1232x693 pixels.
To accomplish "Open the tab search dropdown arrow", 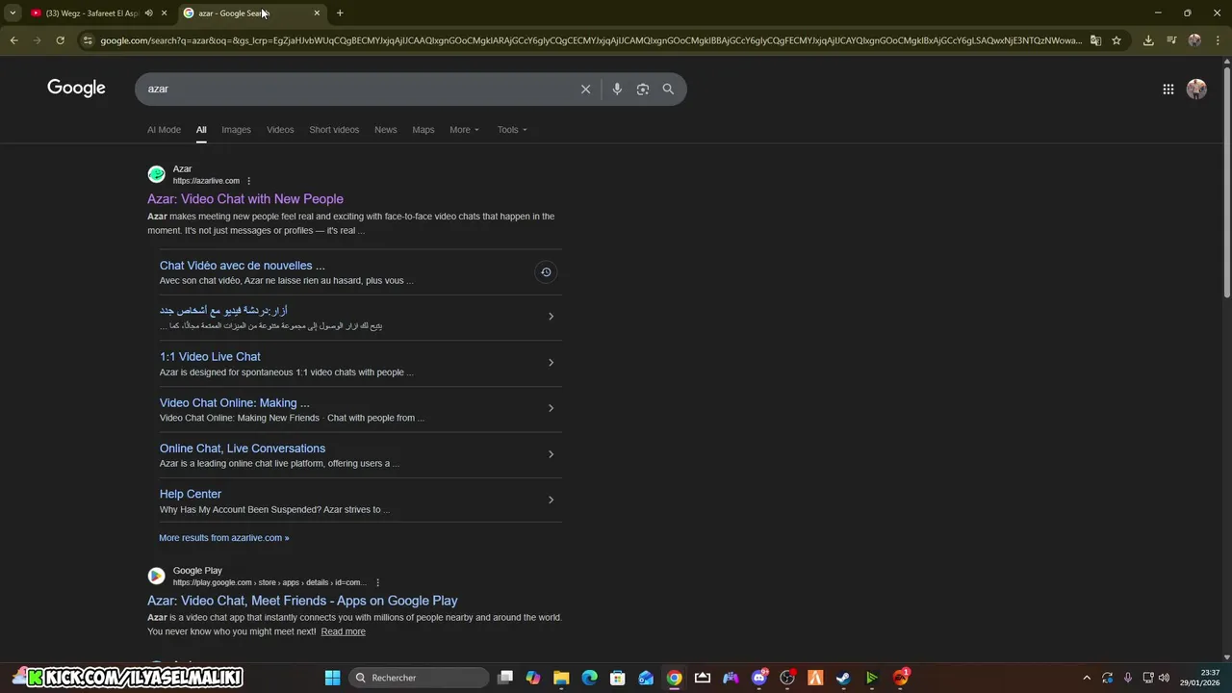I will click(x=13, y=13).
